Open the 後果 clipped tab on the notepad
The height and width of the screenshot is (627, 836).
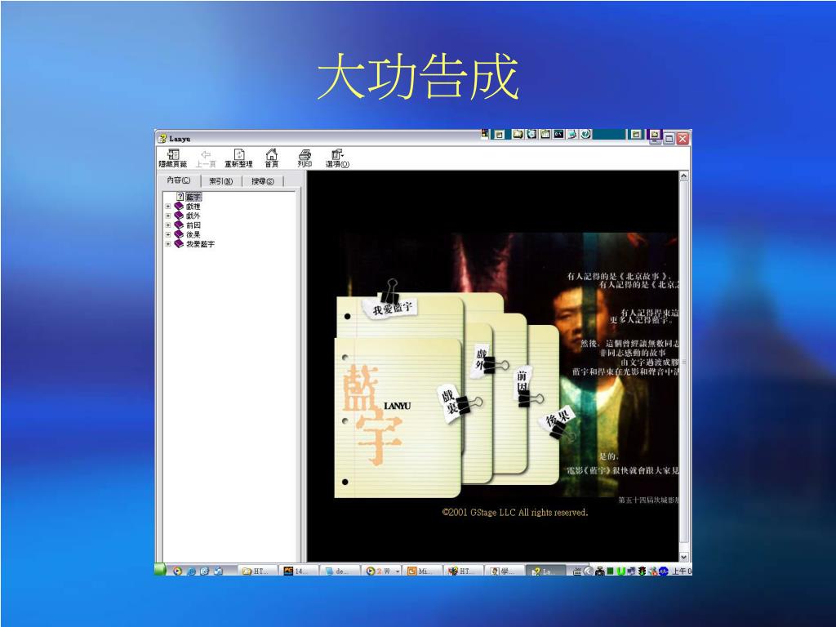tap(558, 421)
